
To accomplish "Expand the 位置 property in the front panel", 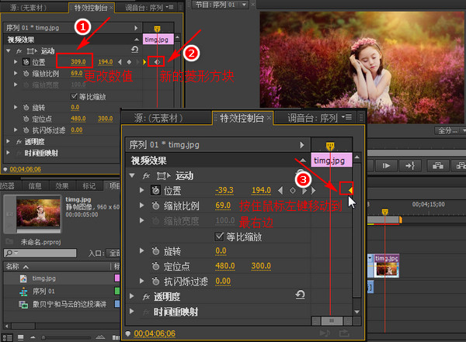I will (x=141, y=190).
